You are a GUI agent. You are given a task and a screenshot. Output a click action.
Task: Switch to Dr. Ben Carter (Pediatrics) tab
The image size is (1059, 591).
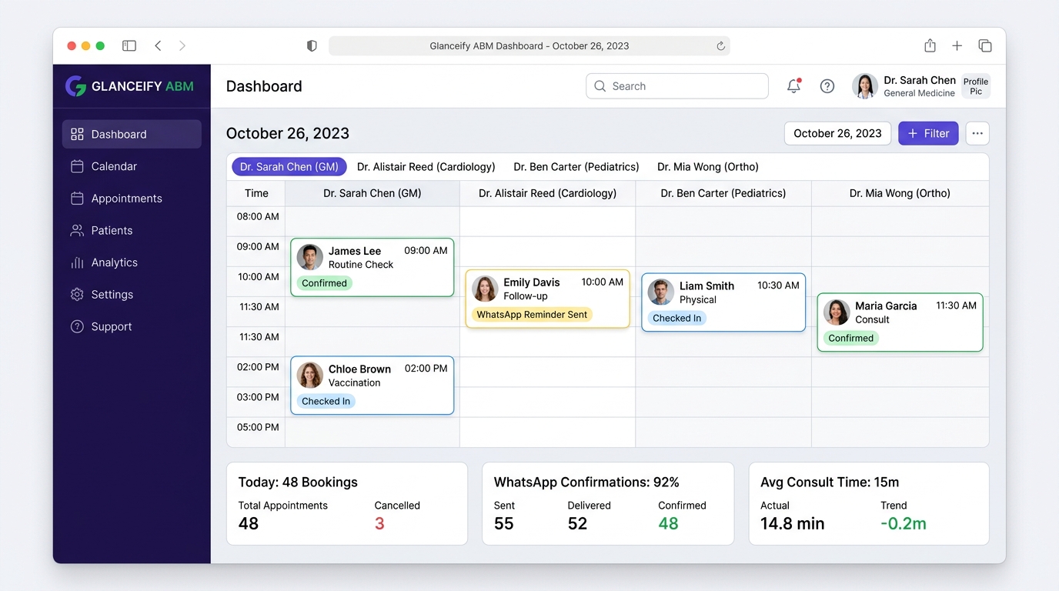576,167
